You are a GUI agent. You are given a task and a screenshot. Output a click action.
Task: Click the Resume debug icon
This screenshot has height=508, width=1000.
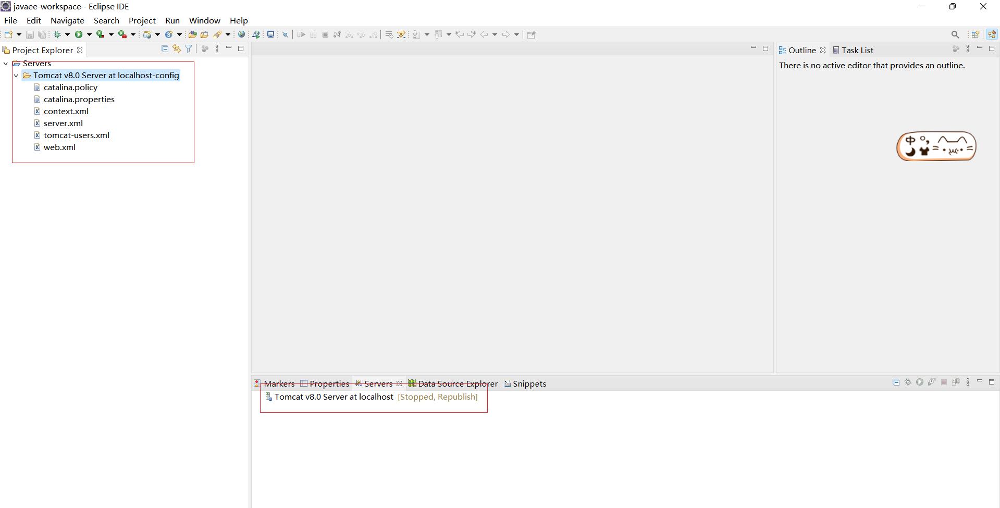[x=301, y=34]
